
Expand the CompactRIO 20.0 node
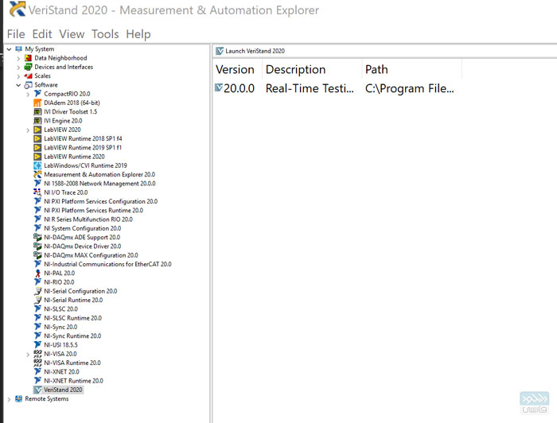pyautogui.click(x=28, y=94)
